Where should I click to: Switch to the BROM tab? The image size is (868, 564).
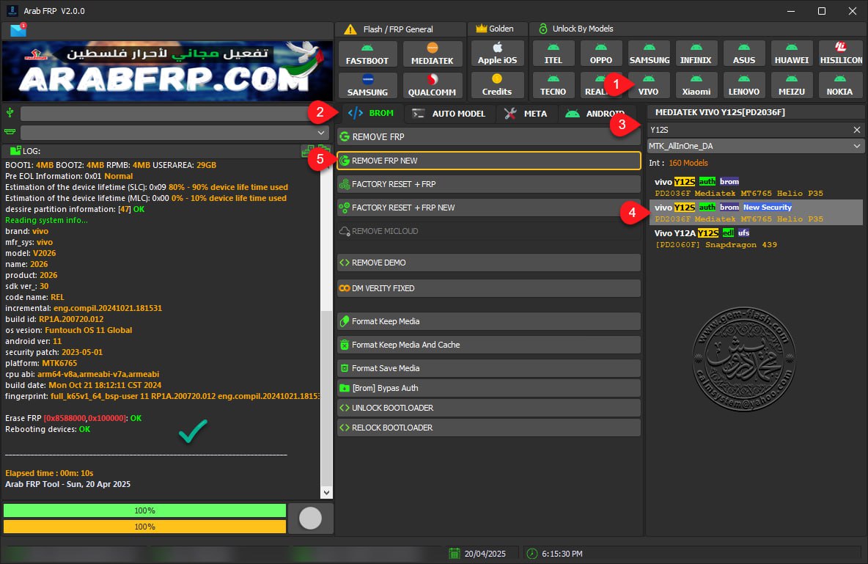pyautogui.click(x=372, y=113)
